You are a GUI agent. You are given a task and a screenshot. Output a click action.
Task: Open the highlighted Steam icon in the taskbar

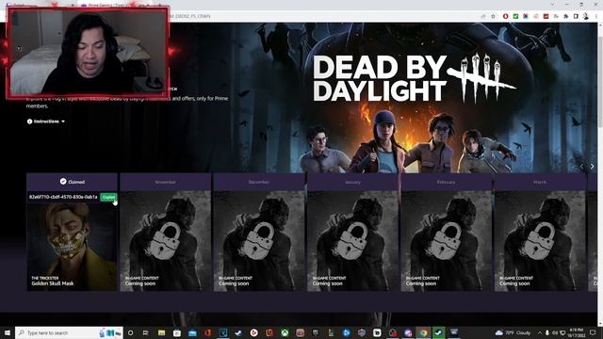point(439,332)
